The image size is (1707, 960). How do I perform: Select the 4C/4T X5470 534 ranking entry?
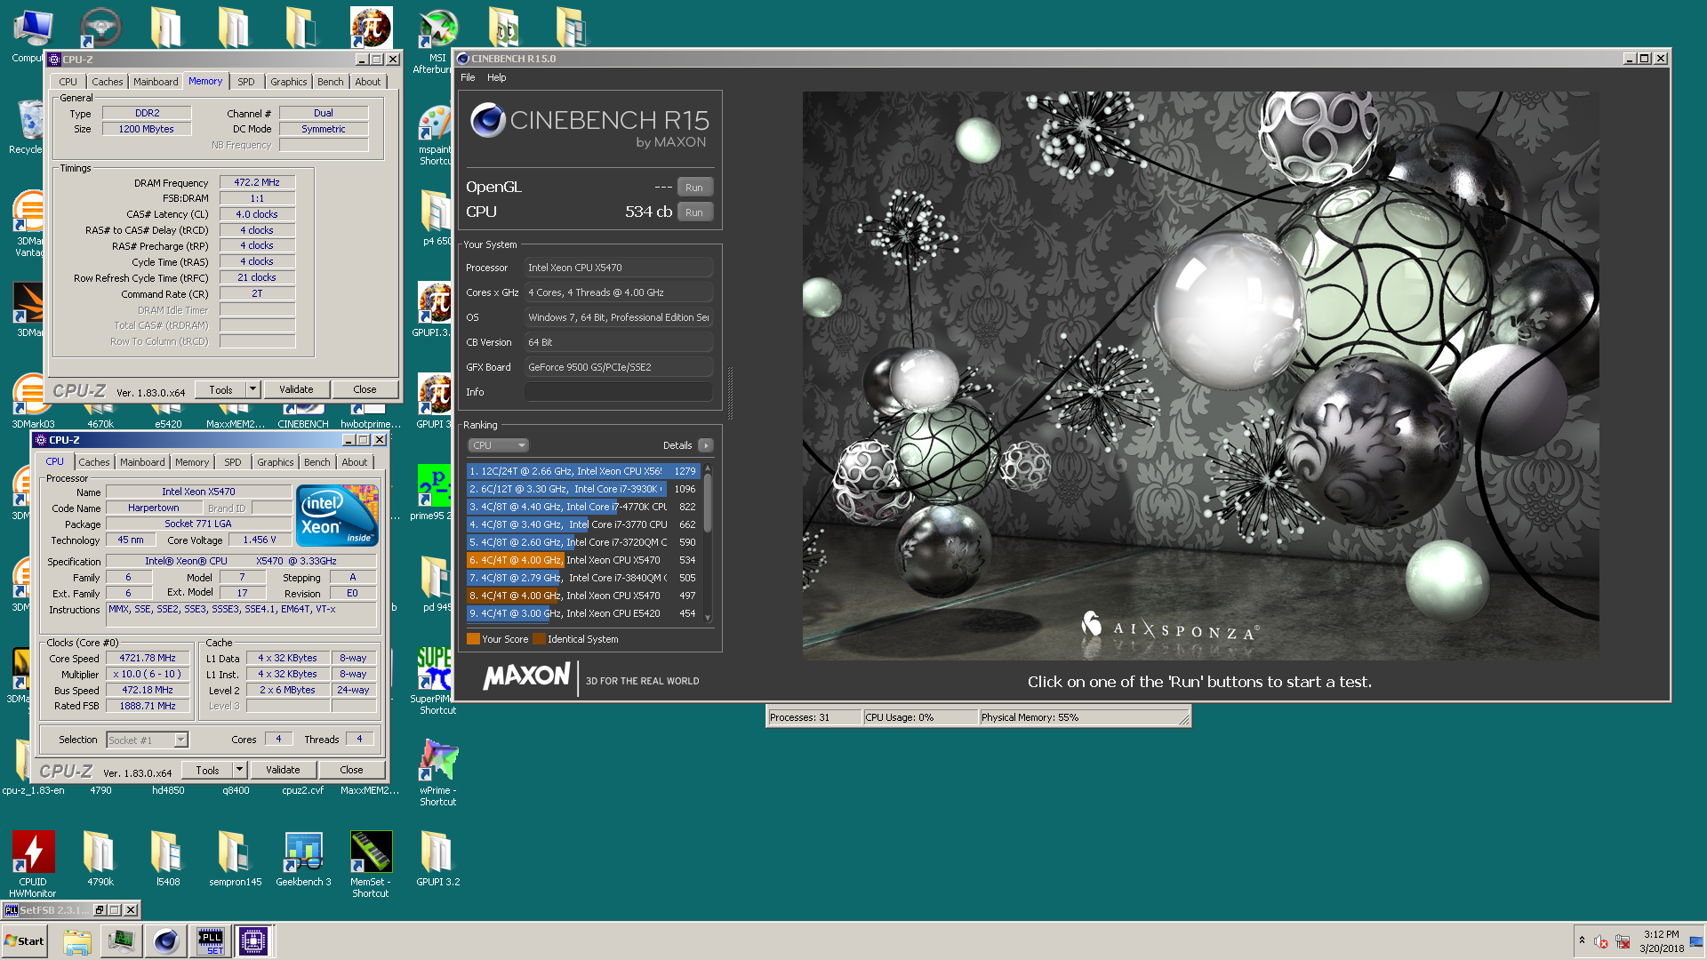(x=582, y=560)
